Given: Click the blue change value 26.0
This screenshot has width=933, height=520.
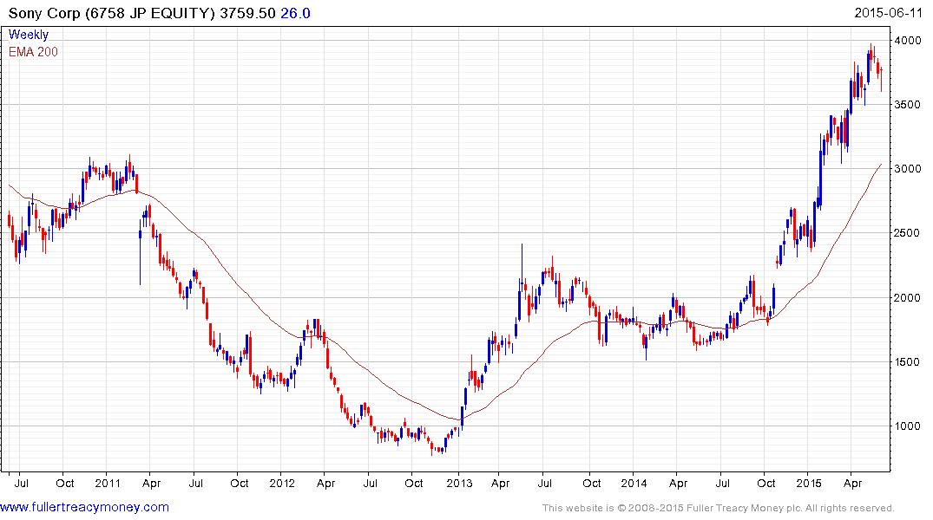Looking at the screenshot, I should (295, 13).
